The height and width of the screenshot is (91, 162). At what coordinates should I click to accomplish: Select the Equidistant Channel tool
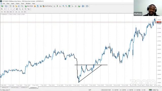[x=17, y=9]
